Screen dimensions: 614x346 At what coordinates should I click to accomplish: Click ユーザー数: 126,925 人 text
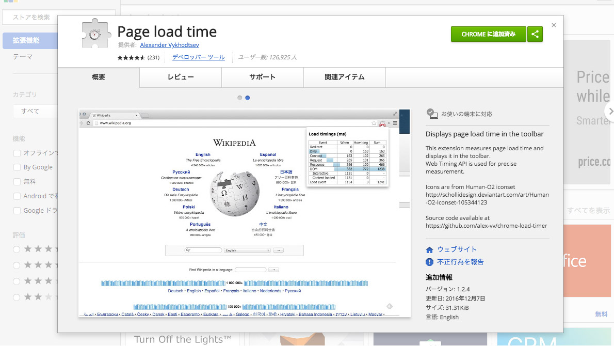(x=267, y=57)
